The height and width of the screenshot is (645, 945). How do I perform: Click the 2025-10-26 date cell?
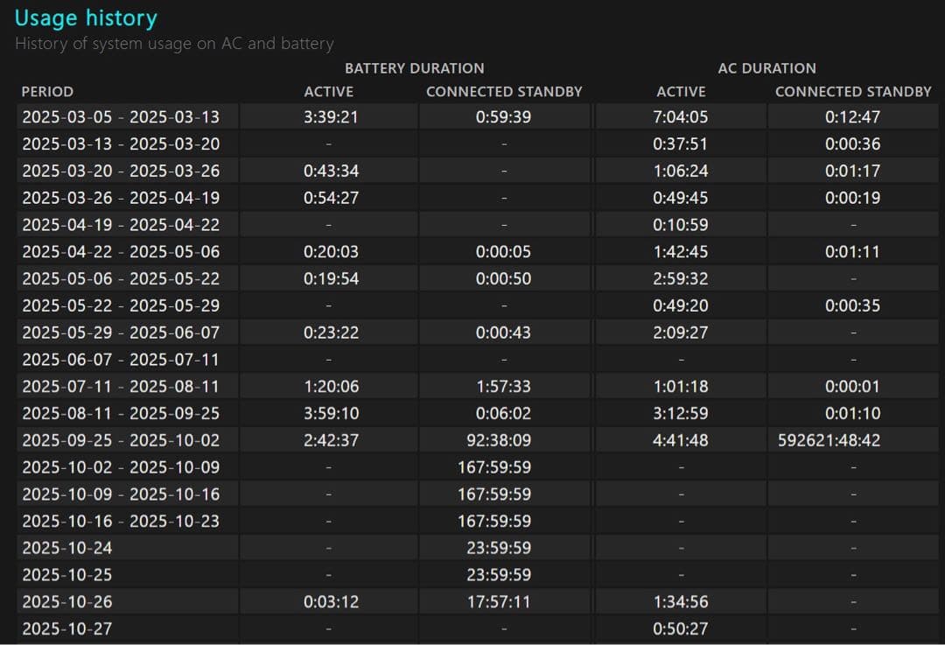tap(67, 602)
